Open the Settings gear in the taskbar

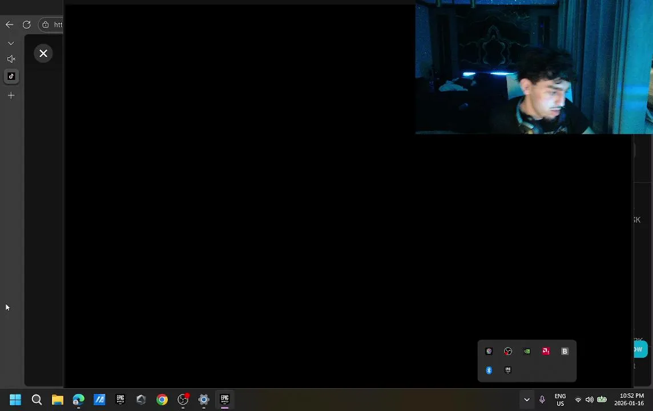pyautogui.click(x=204, y=400)
